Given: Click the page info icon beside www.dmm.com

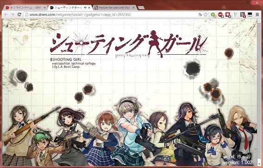Looking at the screenshot, I should pos(27,15).
